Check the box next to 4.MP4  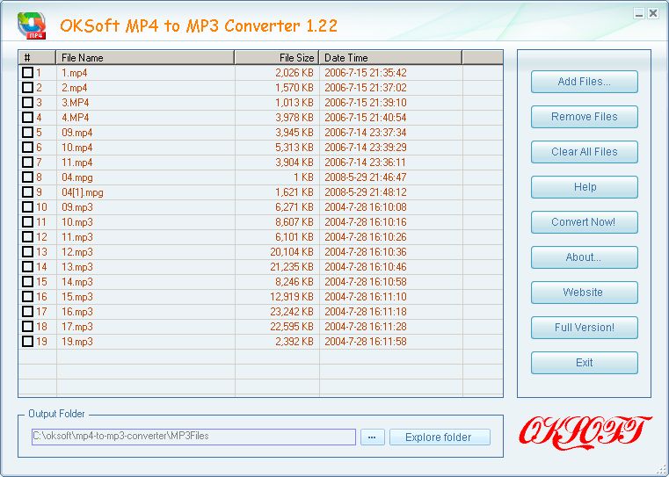click(x=28, y=117)
